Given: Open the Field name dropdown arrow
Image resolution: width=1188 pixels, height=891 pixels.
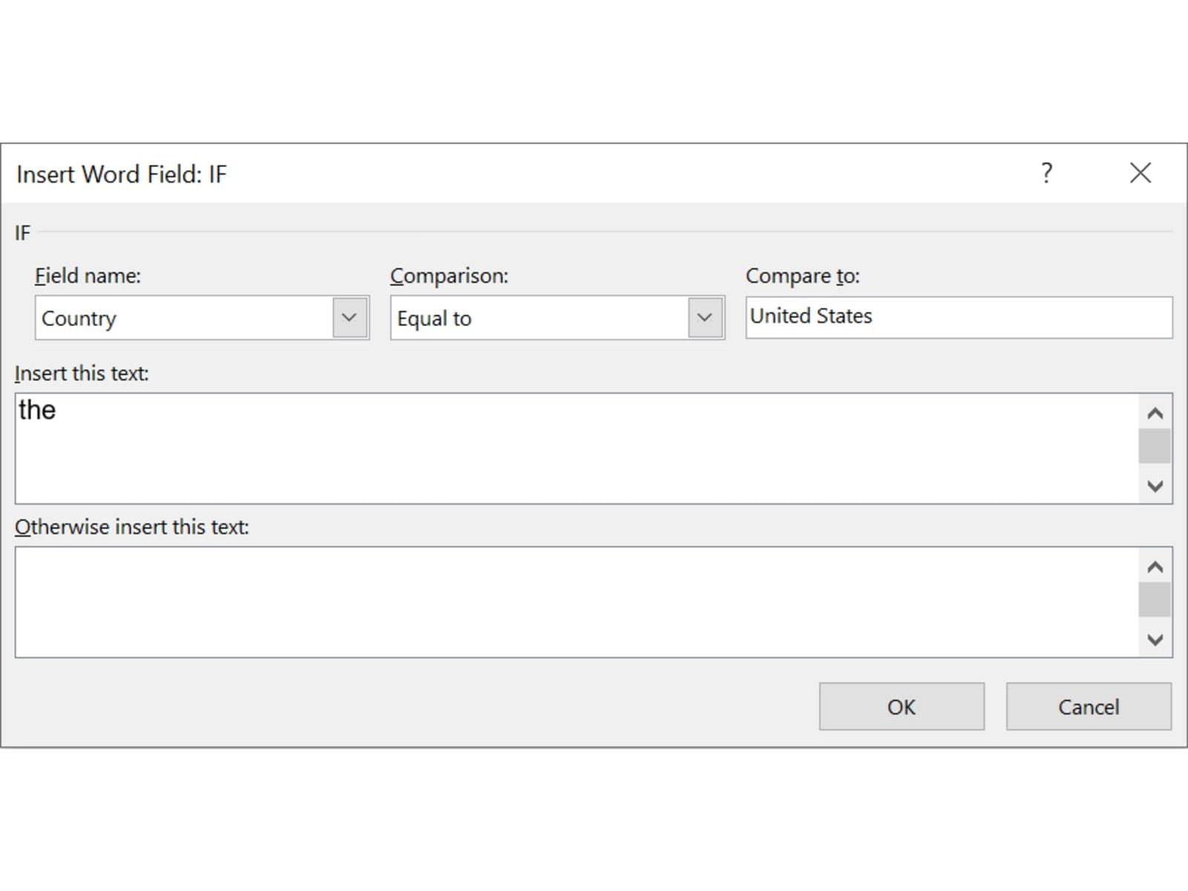Looking at the screenshot, I should point(350,318).
